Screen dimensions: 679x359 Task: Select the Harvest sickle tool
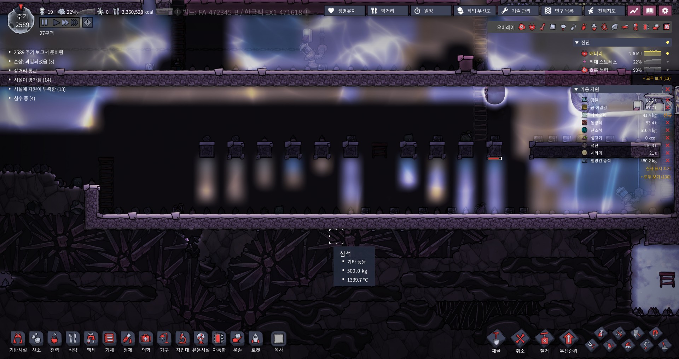pos(646,345)
